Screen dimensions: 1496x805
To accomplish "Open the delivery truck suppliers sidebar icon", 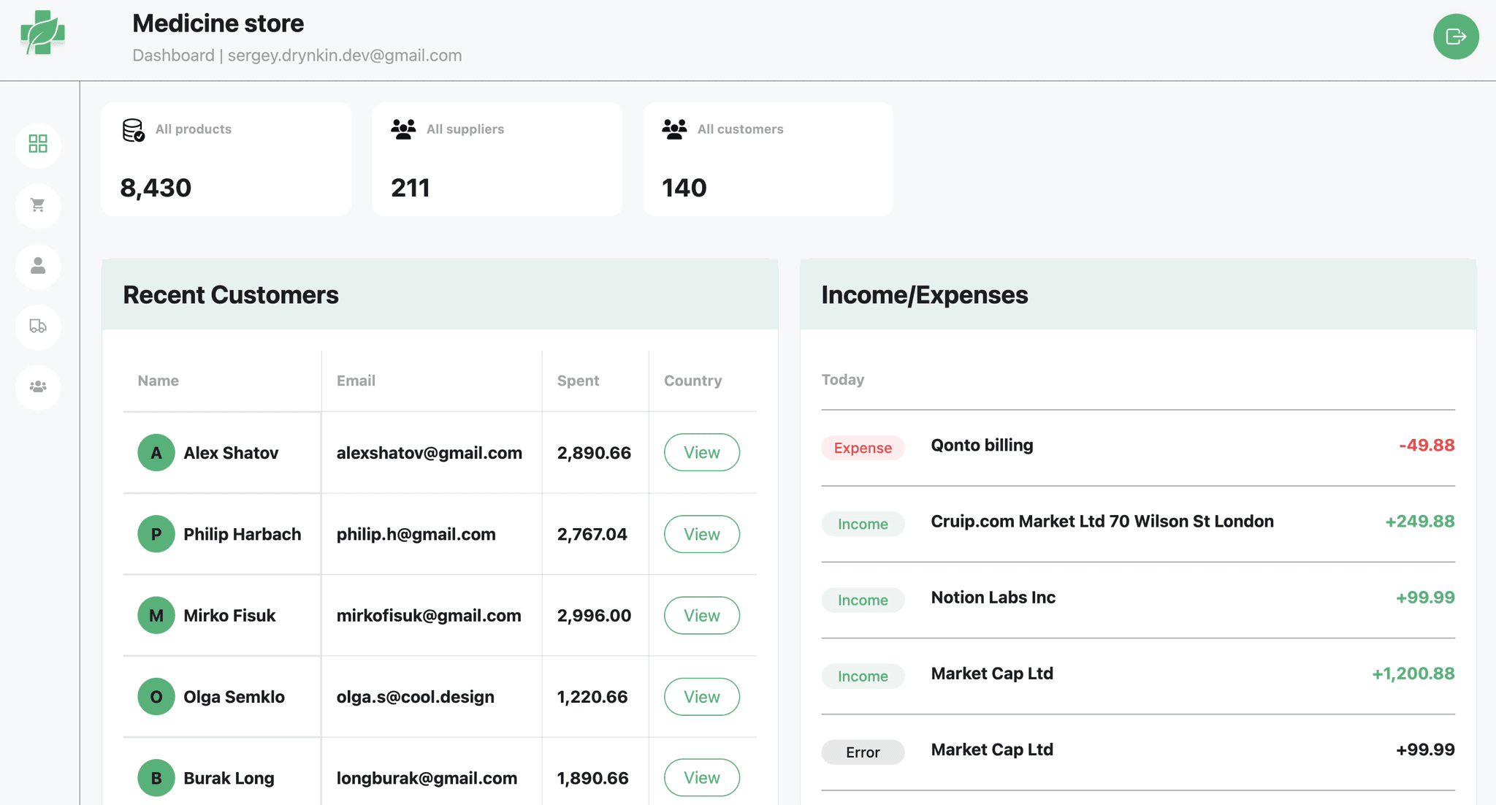I will coord(38,327).
